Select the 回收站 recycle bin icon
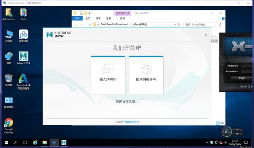The image size is (254, 148). click(9, 80)
